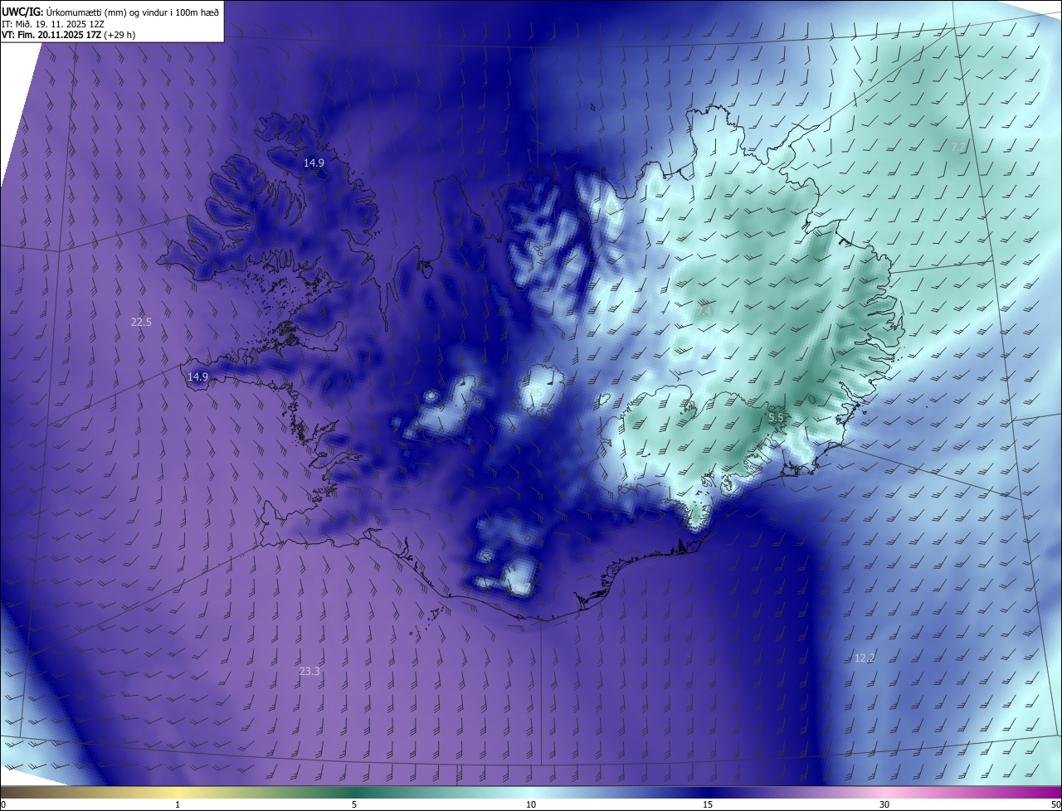
Task: Click the colorbar tick label 5
Action: pyautogui.click(x=354, y=804)
